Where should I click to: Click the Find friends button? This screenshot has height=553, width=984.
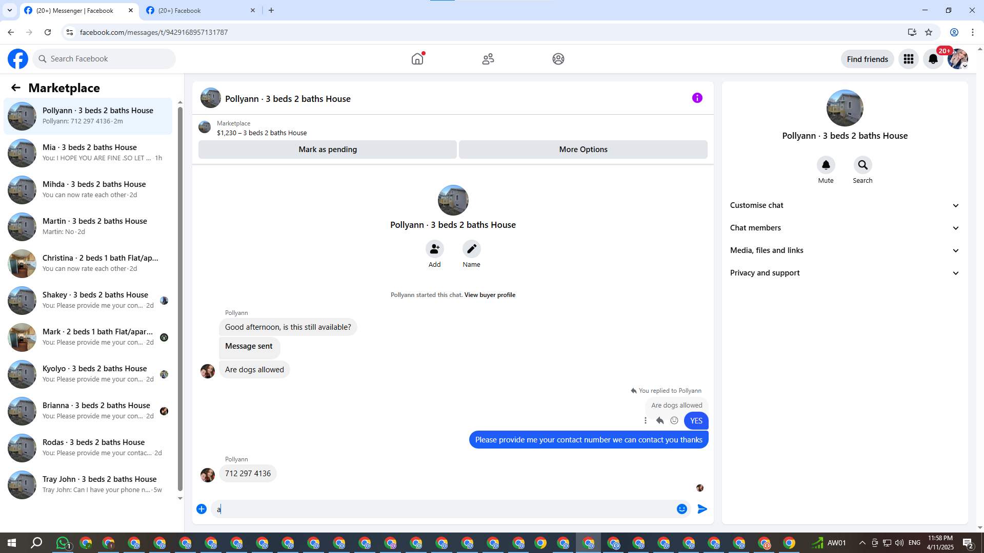tap(867, 59)
